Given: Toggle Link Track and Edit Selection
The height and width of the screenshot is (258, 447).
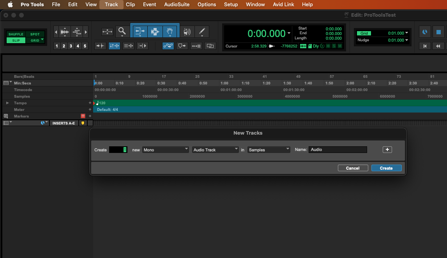Looking at the screenshot, I should tap(128, 46).
